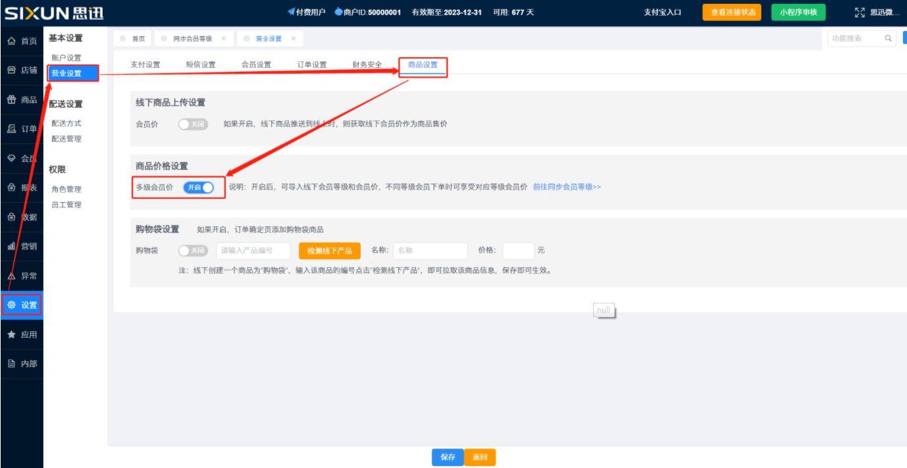Open the 内部 internal sidebar item
907x468 pixels.
tap(22, 363)
